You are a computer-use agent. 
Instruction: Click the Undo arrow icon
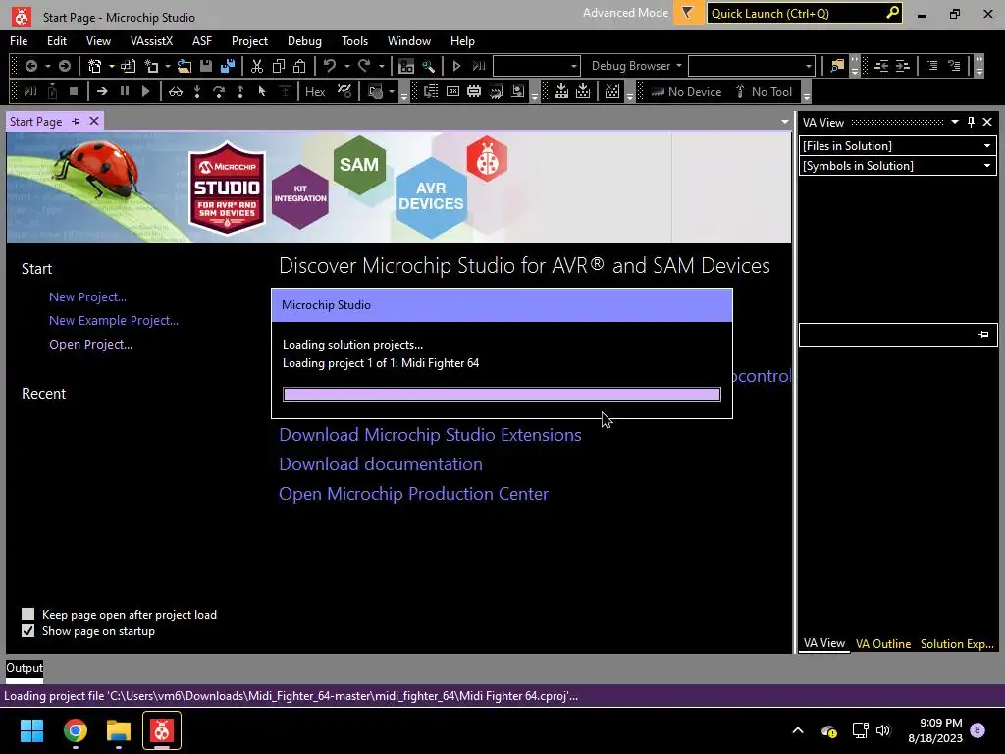(330, 66)
